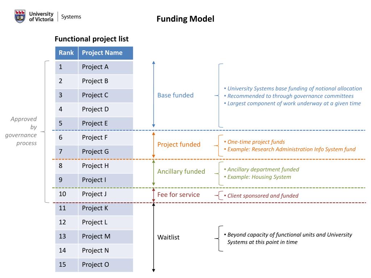Select the Rank column header

(67, 53)
